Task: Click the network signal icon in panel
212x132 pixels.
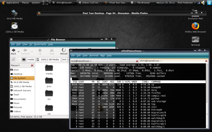Action: click(x=198, y=3)
